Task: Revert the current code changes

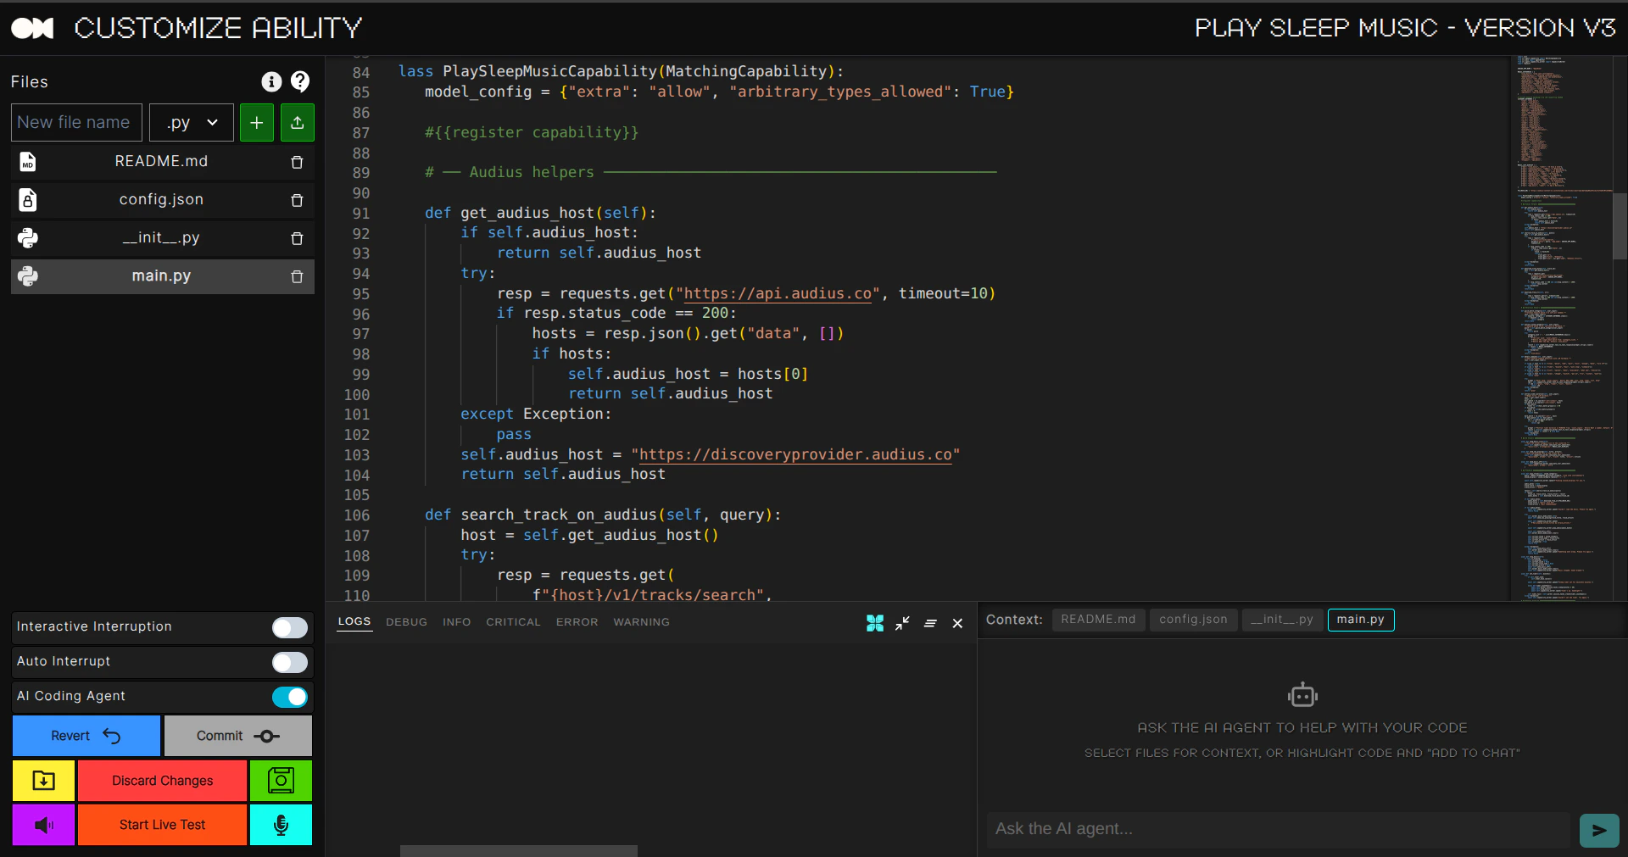Action: click(x=85, y=736)
